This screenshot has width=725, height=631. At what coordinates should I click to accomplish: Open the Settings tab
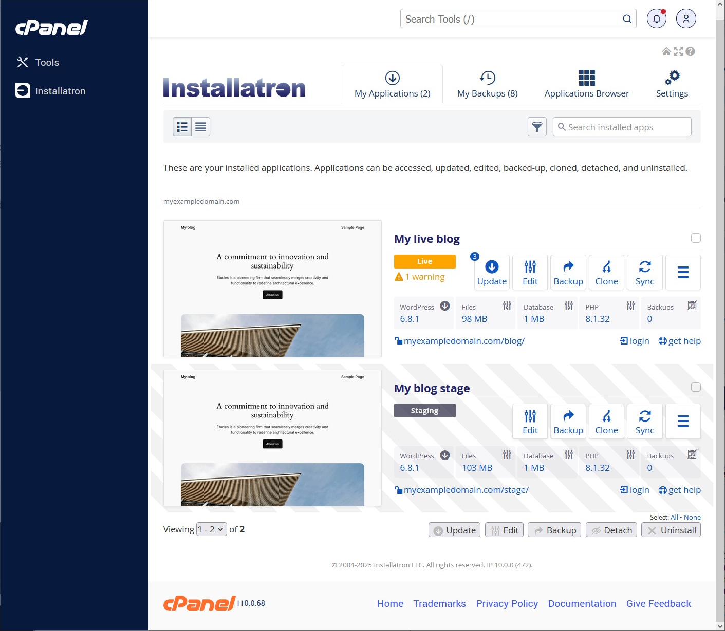pyautogui.click(x=672, y=84)
